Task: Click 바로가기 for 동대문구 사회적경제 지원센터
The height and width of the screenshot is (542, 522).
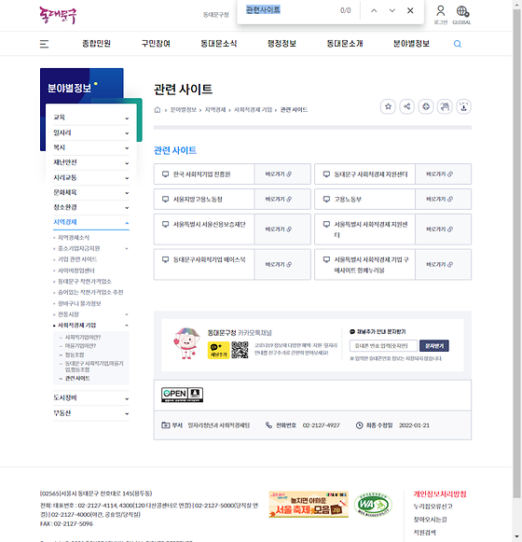Action: 443,174
